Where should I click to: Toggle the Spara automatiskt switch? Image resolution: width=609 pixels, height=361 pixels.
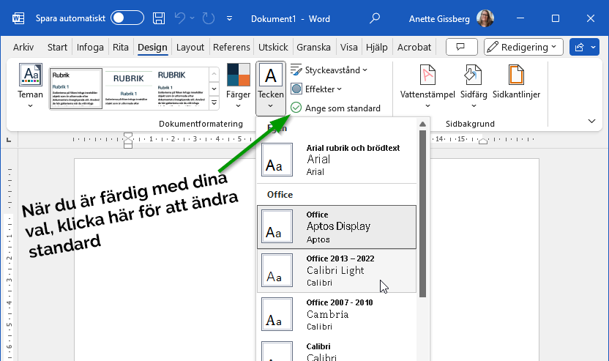click(127, 18)
